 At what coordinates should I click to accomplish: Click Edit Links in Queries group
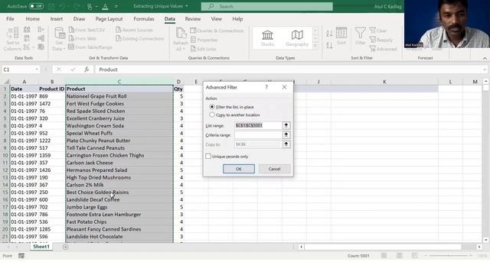(x=203, y=49)
